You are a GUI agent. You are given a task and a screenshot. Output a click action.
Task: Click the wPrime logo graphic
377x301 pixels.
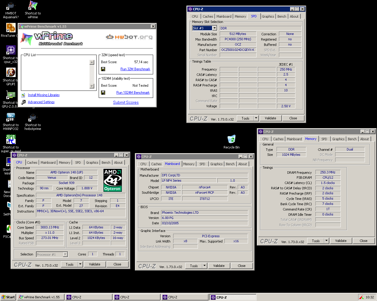pos(52,39)
